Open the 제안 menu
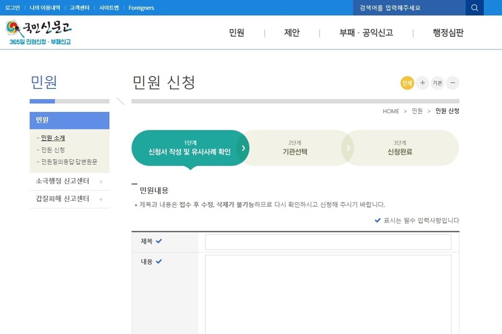502x334 pixels. click(292, 33)
